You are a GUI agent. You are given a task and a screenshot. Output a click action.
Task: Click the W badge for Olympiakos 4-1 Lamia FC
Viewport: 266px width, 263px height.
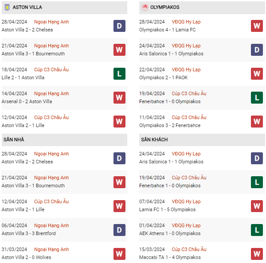(257, 26)
